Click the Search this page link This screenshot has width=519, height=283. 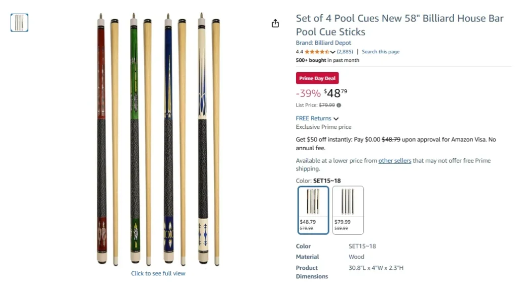click(380, 52)
